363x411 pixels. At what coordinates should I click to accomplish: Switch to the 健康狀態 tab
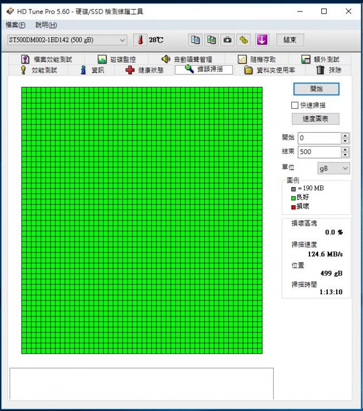tap(145, 70)
